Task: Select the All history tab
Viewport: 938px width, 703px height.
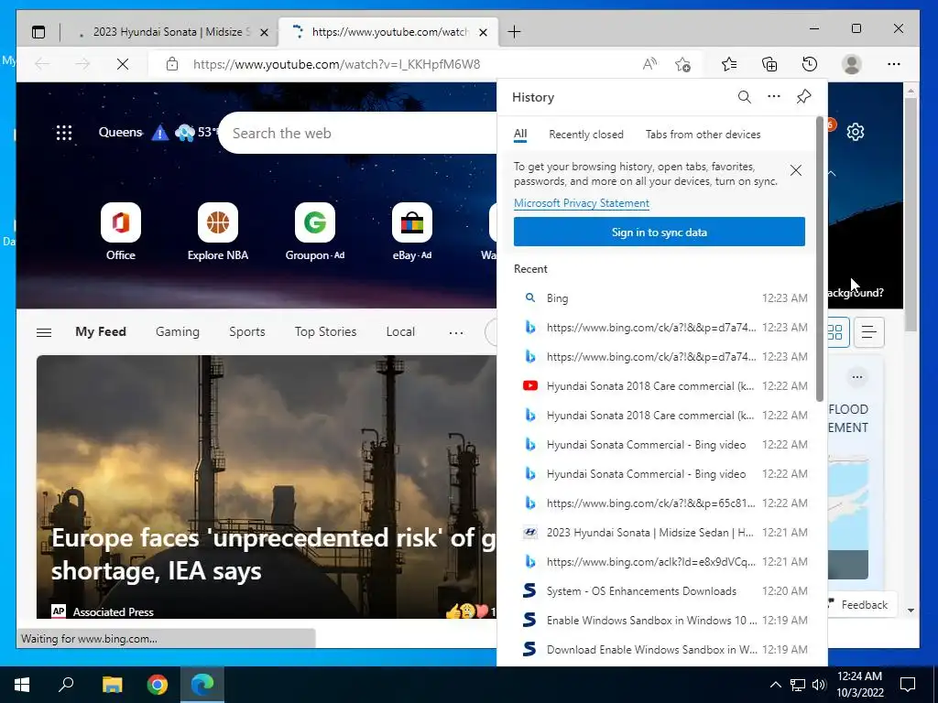Action: point(520,135)
